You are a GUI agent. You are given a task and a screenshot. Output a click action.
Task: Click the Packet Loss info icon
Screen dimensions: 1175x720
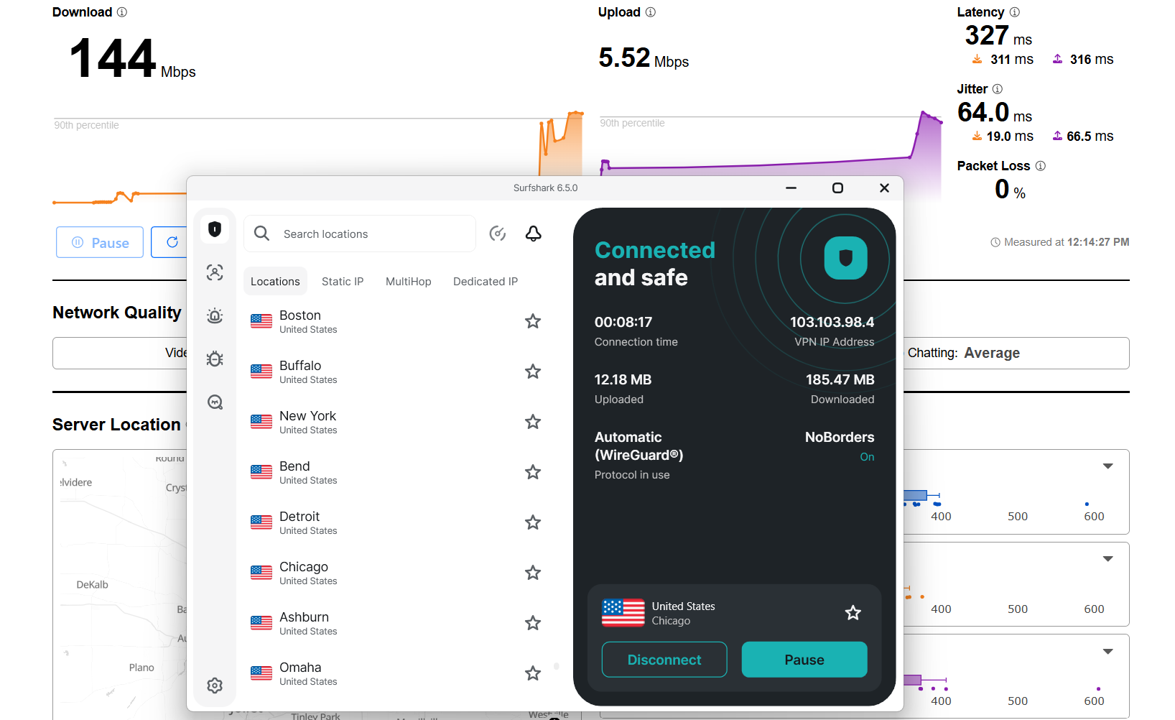tap(1041, 166)
